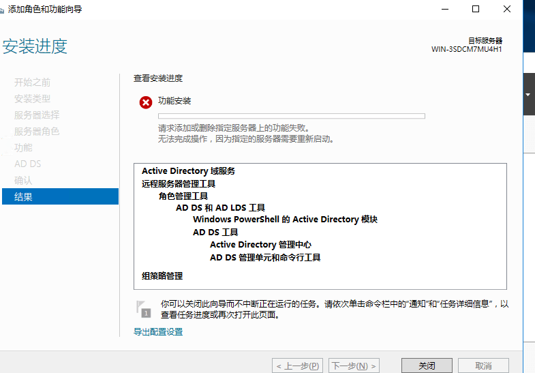This screenshot has width=535, height=373.
Task: Click the wizard icon in the title bar
Action: 5,10
